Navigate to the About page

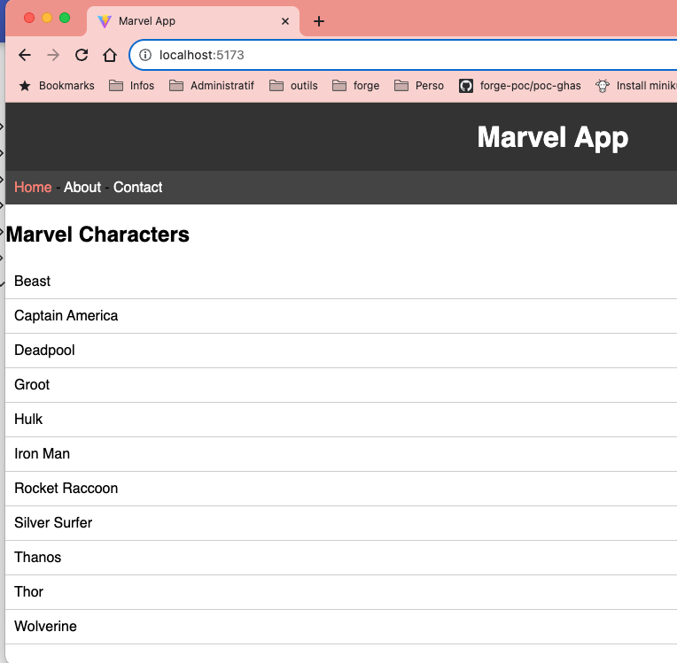[x=82, y=188]
